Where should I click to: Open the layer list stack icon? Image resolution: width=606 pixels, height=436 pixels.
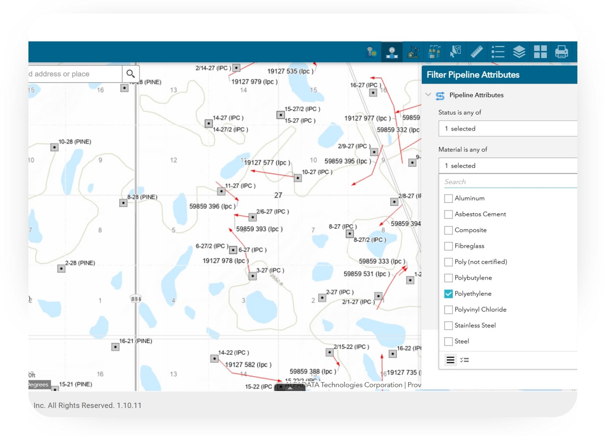click(519, 52)
